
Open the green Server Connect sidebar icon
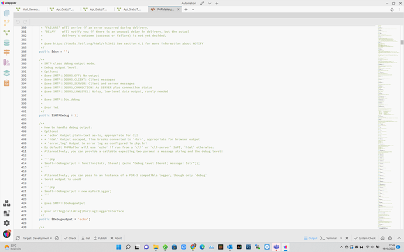pos(6,33)
